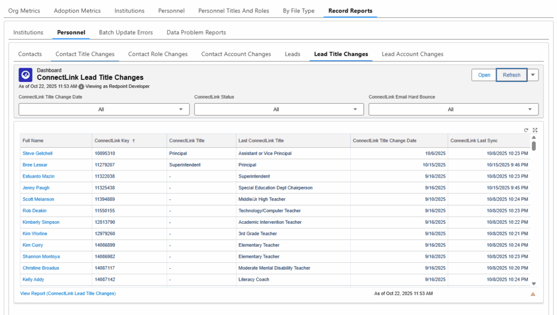This screenshot has height=315, width=557.
Task: Click the info icon next to the timestamp
Action: (x=82, y=85)
